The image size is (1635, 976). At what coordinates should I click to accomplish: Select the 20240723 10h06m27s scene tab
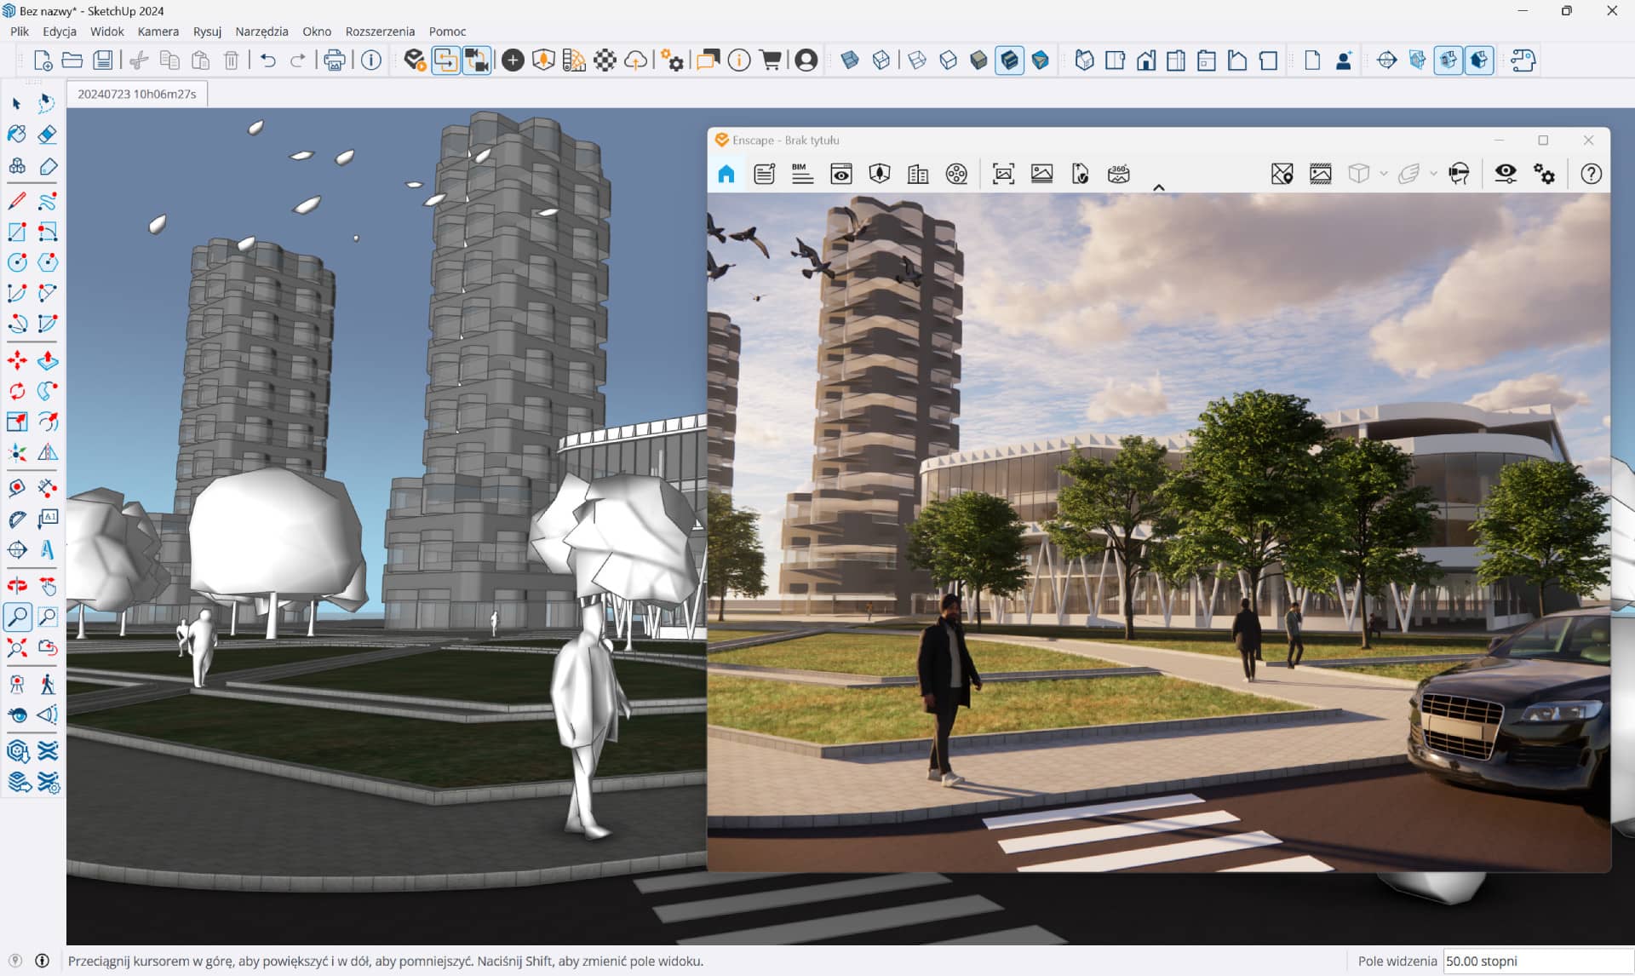(136, 94)
